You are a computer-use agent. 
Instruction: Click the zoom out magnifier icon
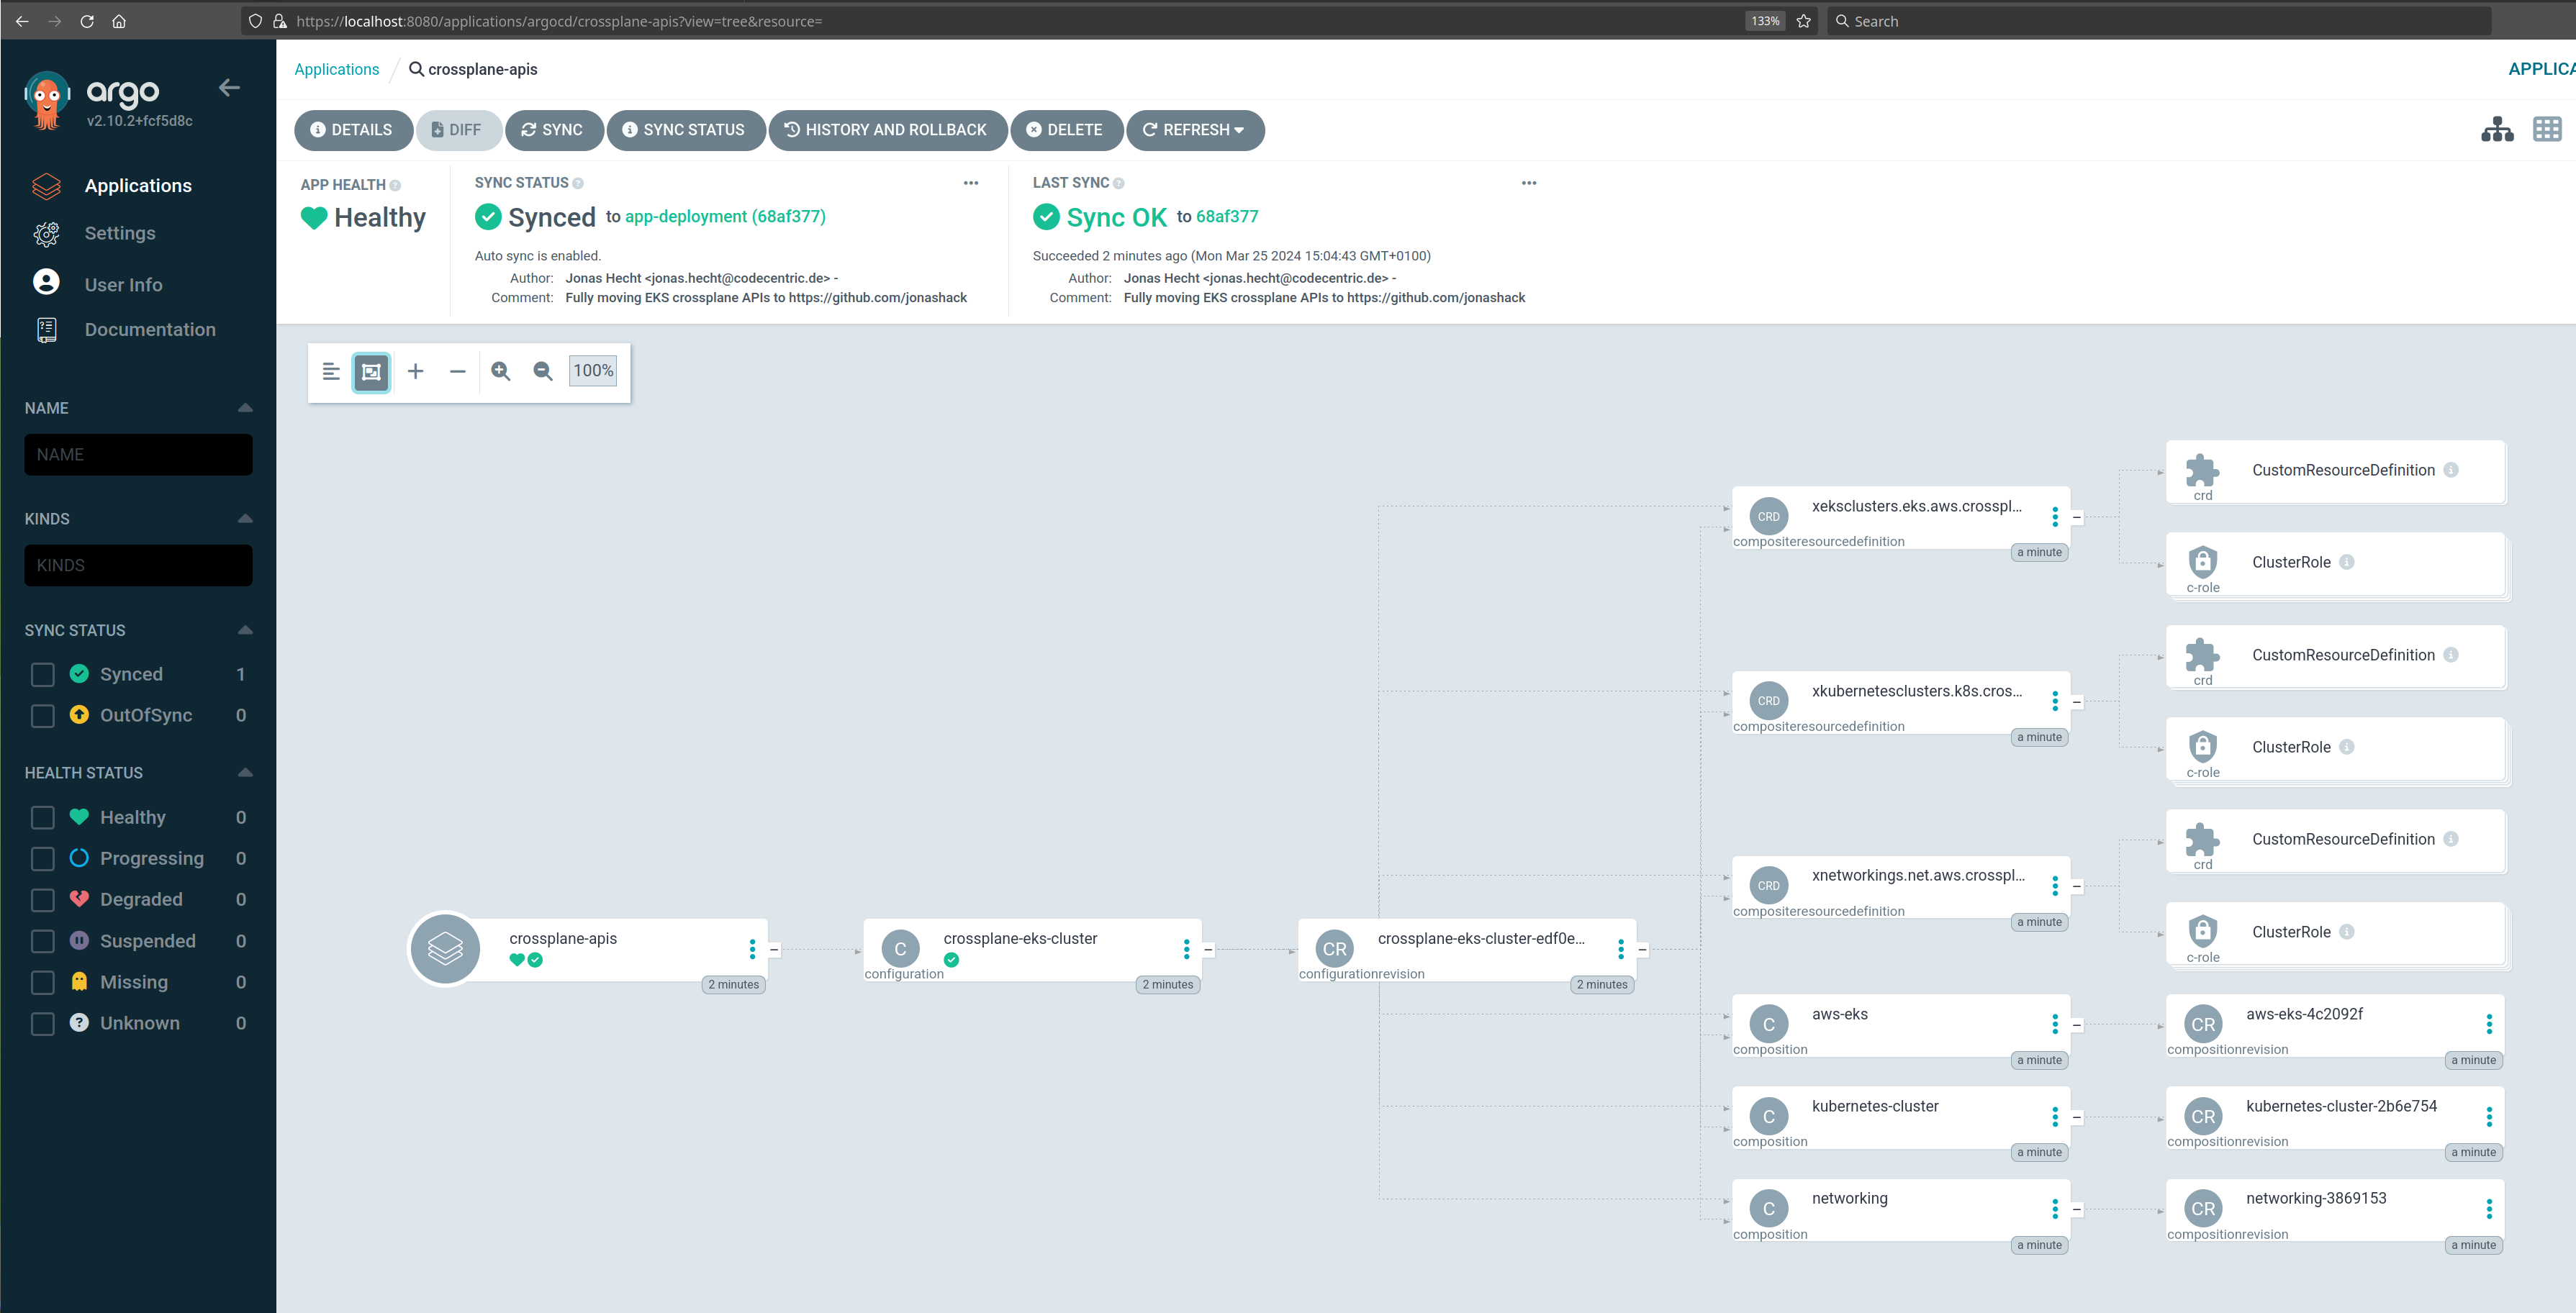(x=543, y=372)
